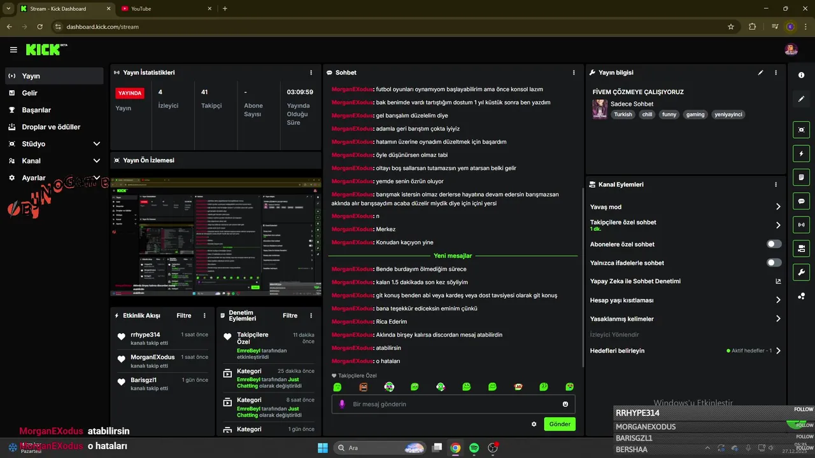Image resolution: width=815 pixels, height=458 pixels.
Task: Open Hesap yaşı kısıtlaması arrow
Action: point(778,300)
